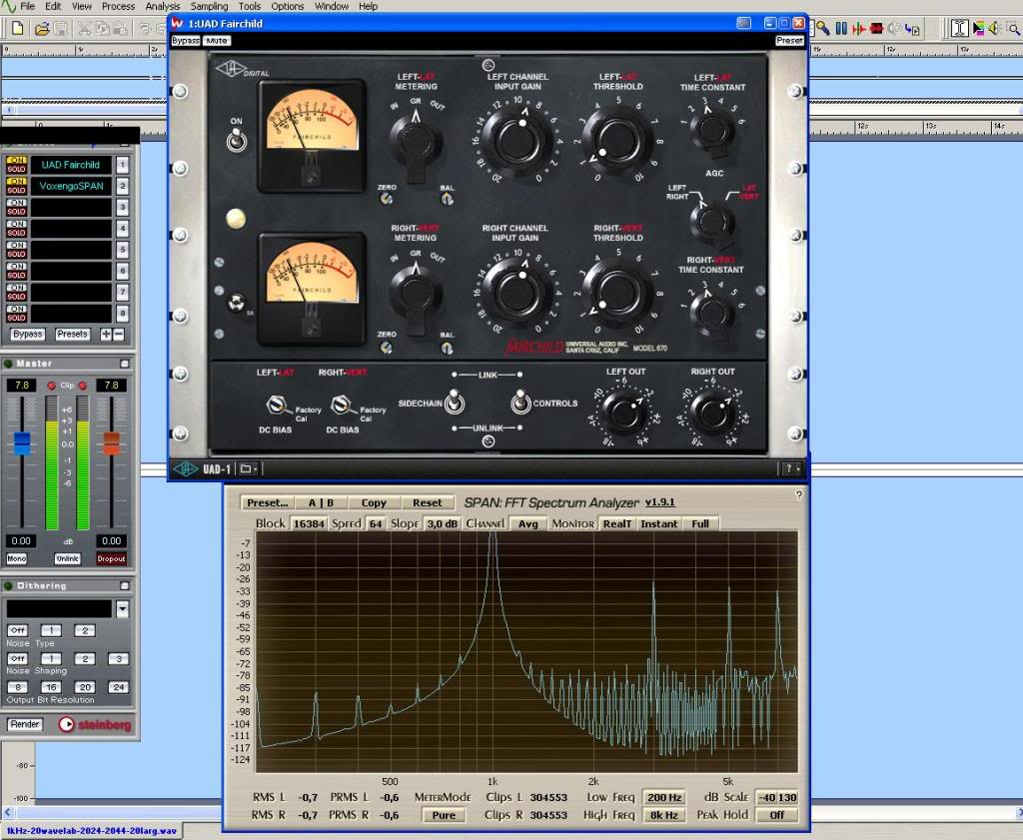This screenshot has width=1023, height=840.
Task: Click the plus icon beside Presets
Action: (x=106, y=334)
